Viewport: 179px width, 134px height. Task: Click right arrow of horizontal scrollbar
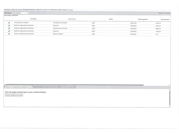tap(170, 85)
